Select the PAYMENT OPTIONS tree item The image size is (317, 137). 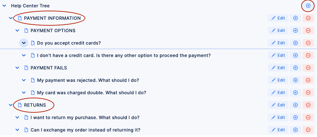click(53, 30)
